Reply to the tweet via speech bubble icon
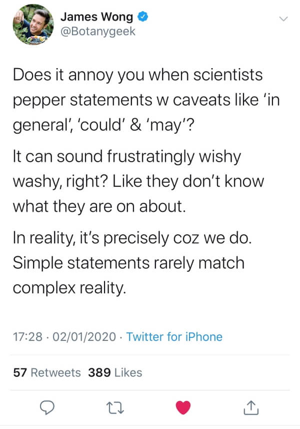Viewport: 300px width, 429px height. pos(46,408)
